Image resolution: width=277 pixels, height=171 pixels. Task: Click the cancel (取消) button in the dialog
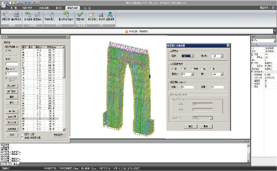point(206,127)
